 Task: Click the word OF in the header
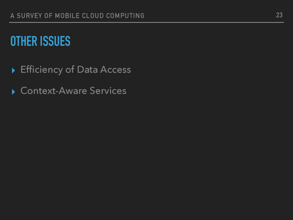tap(48, 16)
